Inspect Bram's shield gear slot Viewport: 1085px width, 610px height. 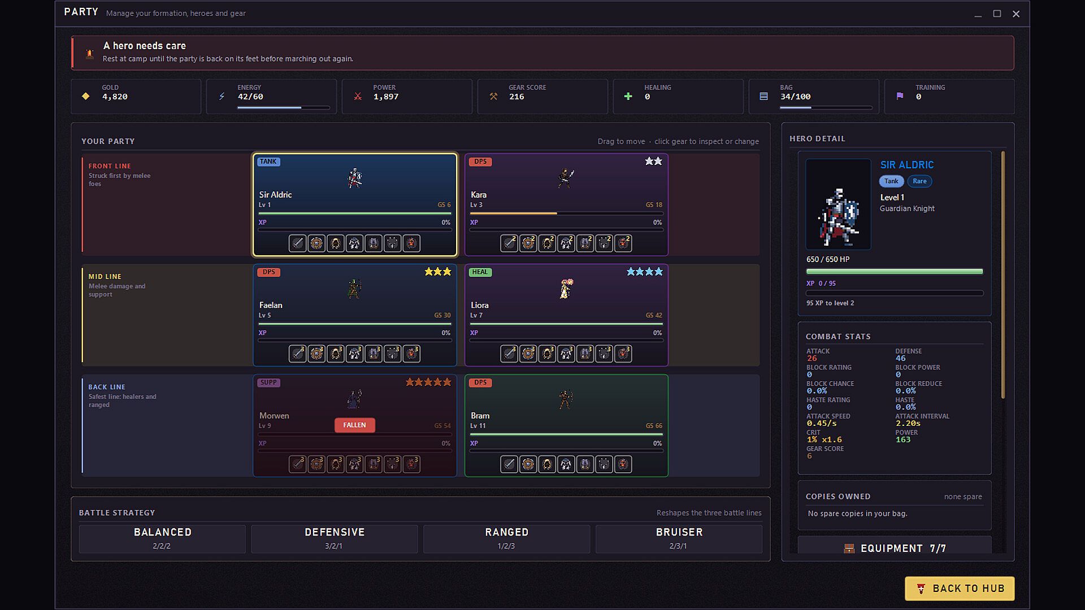point(528,464)
